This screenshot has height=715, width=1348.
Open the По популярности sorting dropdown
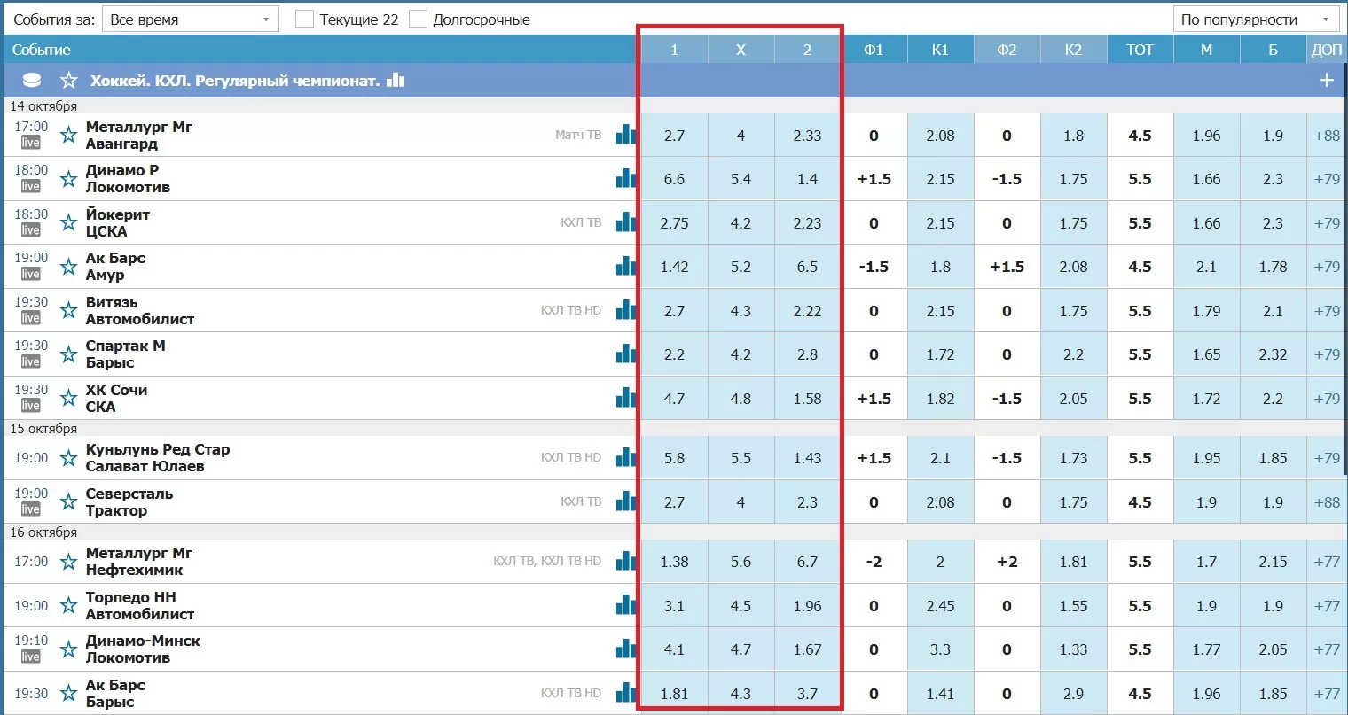tap(1255, 19)
